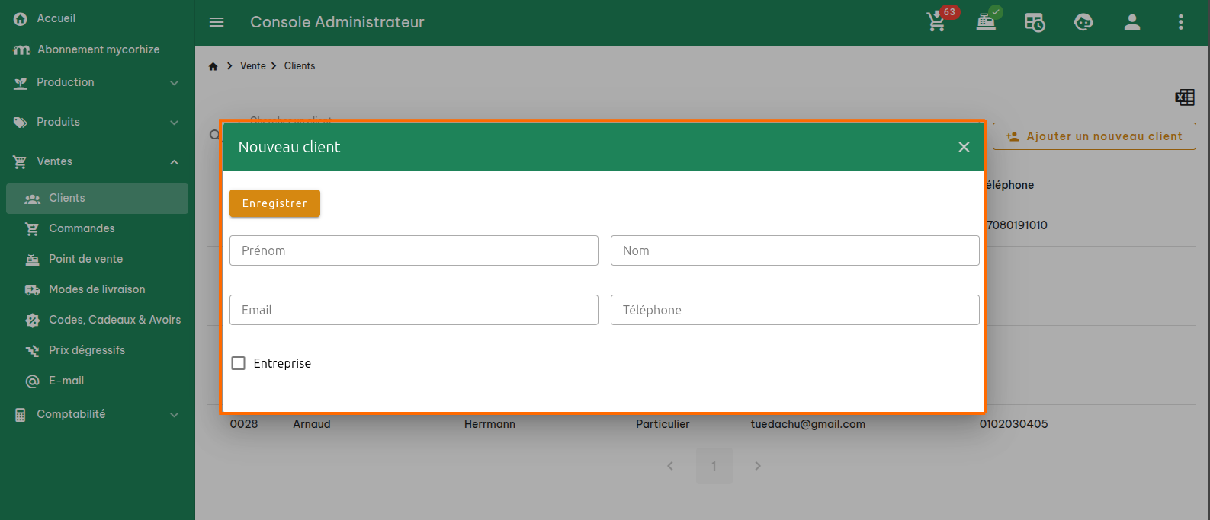Expand the Production sidebar section
The image size is (1210, 520).
click(97, 82)
